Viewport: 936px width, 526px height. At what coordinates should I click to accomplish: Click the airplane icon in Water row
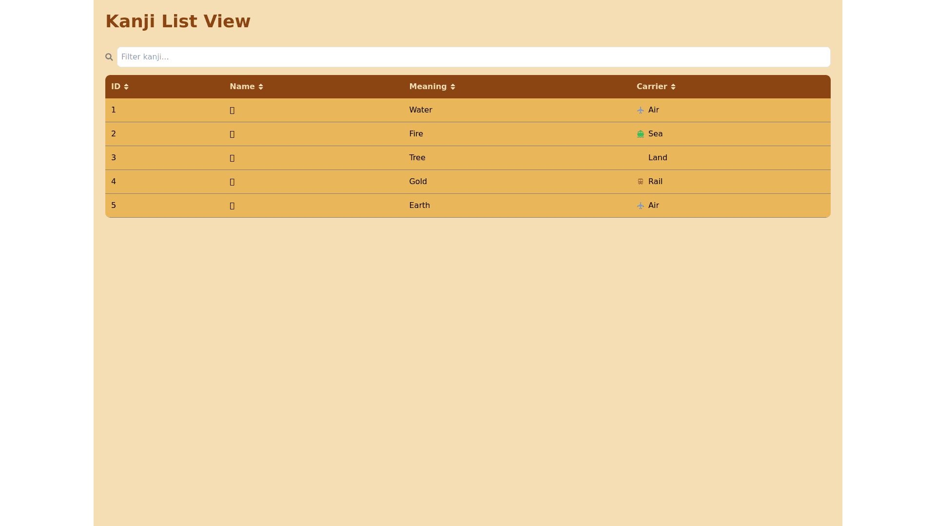(641, 110)
